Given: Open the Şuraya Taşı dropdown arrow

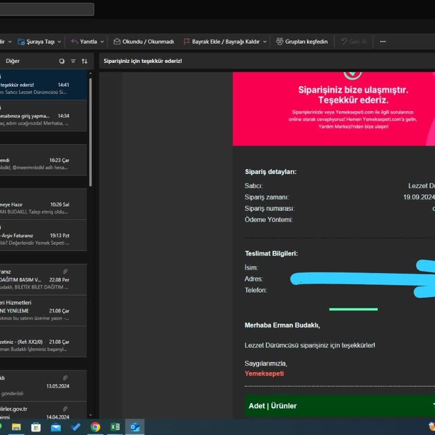Looking at the screenshot, I should (x=59, y=42).
